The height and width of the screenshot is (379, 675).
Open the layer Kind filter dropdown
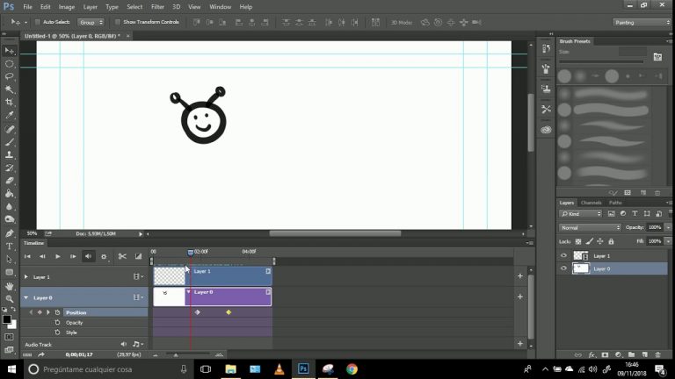point(580,213)
